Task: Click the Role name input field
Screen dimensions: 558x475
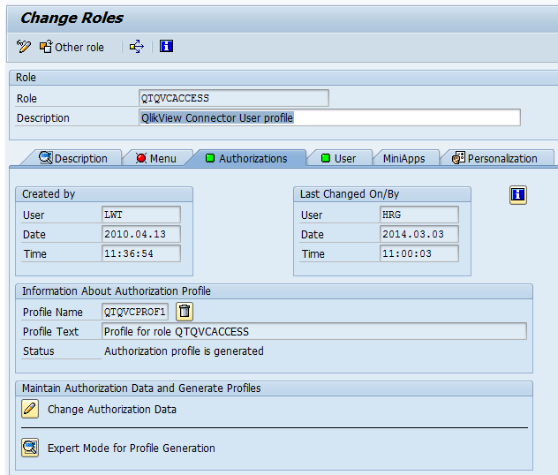Action: click(x=233, y=98)
